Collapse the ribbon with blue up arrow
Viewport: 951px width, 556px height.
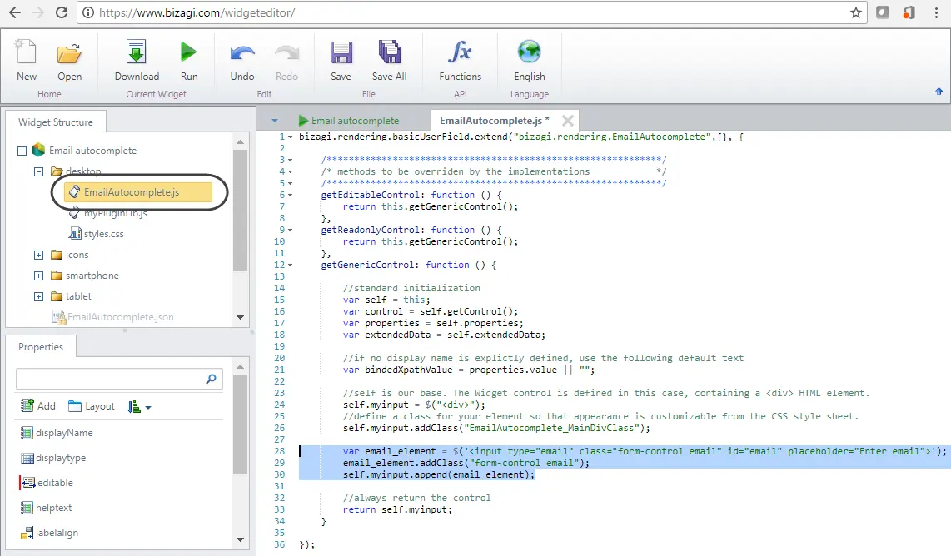pyautogui.click(x=939, y=92)
